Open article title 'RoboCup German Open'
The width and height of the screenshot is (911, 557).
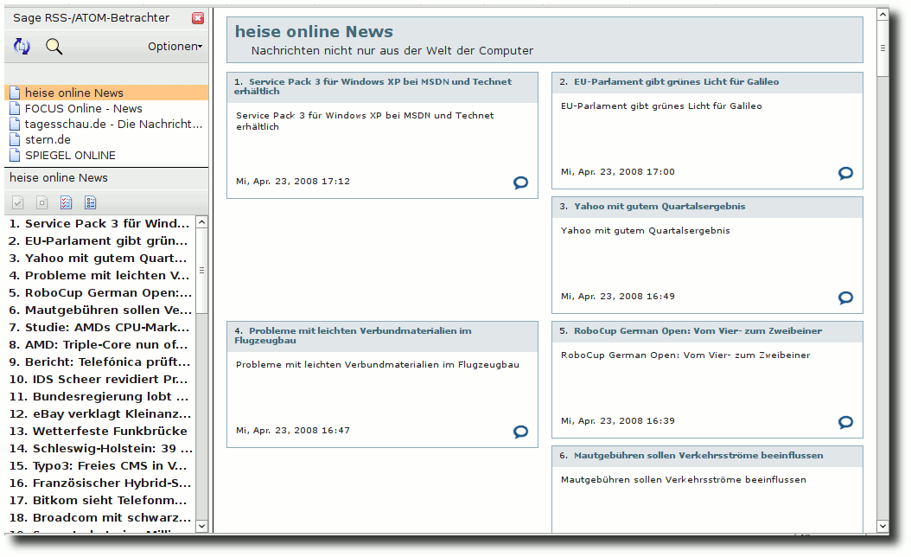coord(698,330)
